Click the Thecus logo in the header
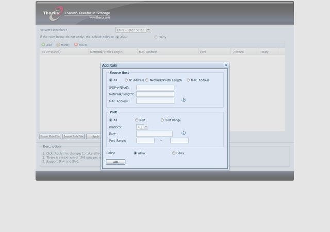The width and height of the screenshot is (330, 232). [x=53, y=13]
